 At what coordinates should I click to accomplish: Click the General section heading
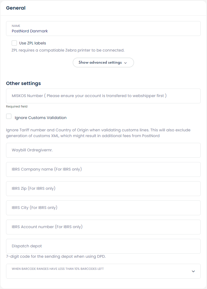pos(16,8)
